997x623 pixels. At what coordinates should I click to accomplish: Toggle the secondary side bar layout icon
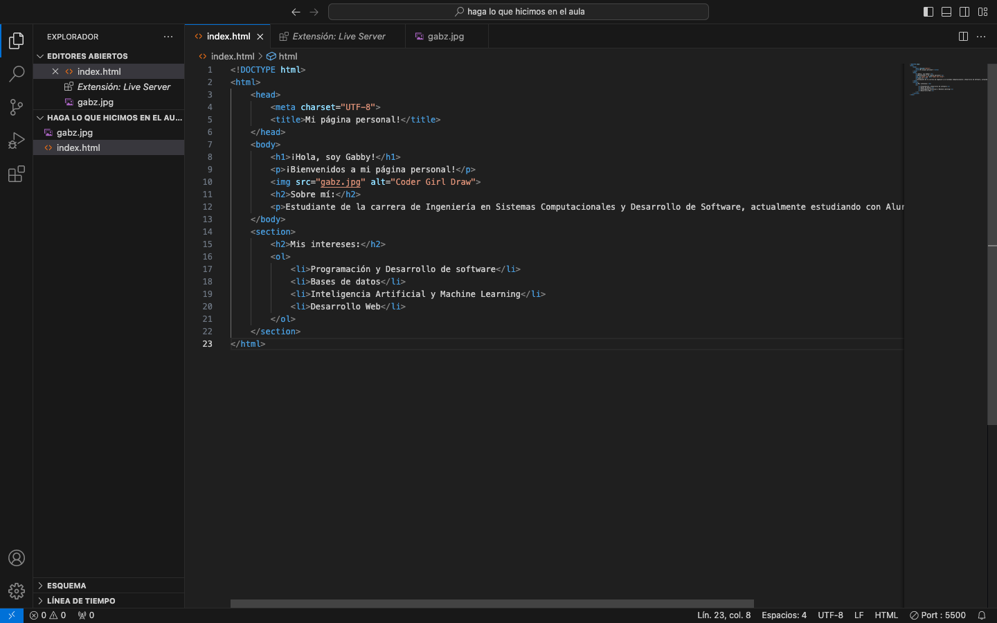(964, 12)
